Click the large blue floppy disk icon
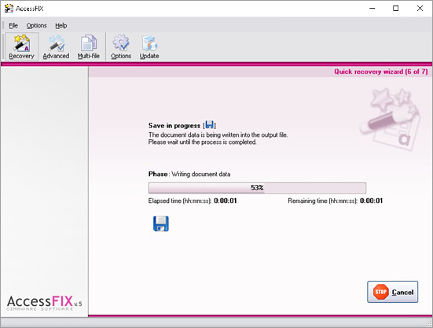This screenshot has width=433, height=328. click(161, 223)
